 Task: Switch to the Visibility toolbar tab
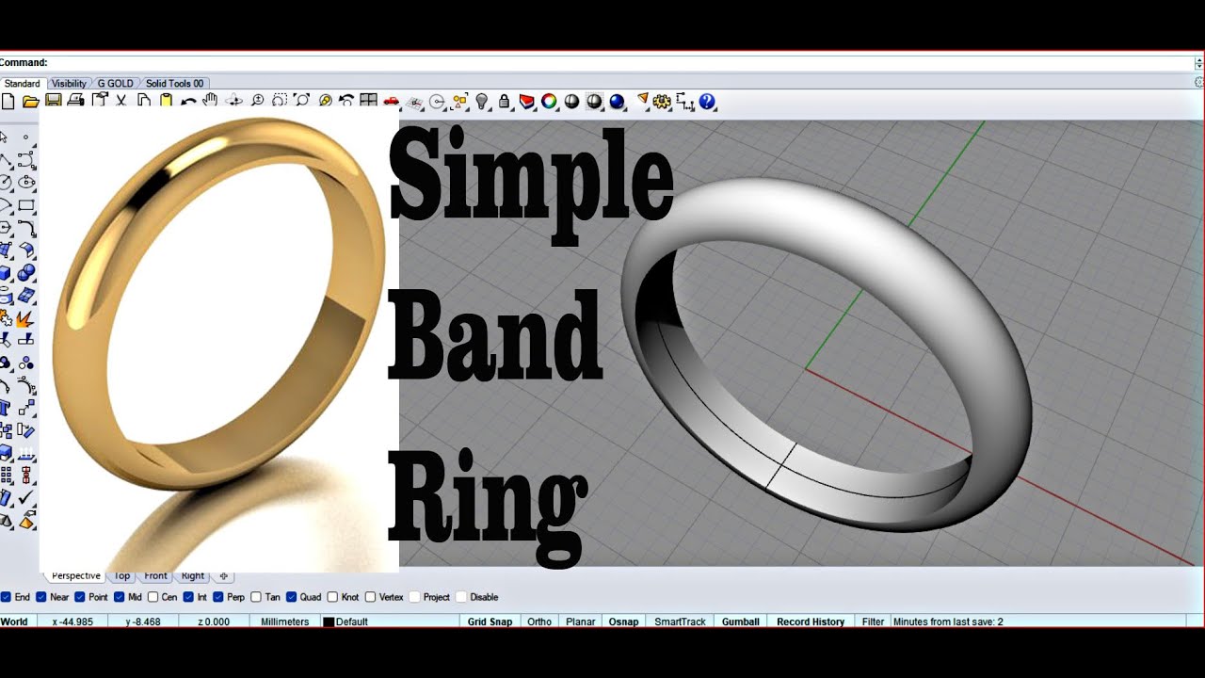tap(69, 84)
